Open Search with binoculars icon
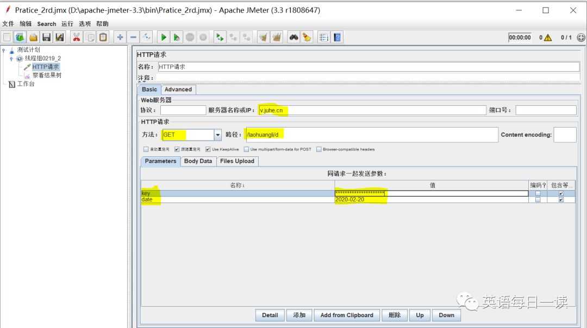The height and width of the screenshot is (328, 587). 294,37
